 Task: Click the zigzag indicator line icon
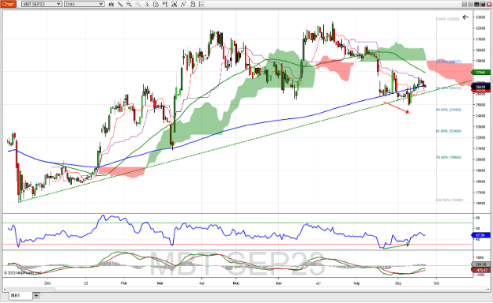click(x=183, y=4)
